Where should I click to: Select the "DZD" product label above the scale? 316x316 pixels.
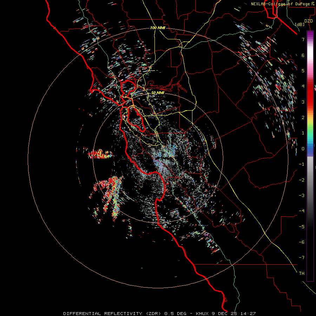tap(309, 21)
